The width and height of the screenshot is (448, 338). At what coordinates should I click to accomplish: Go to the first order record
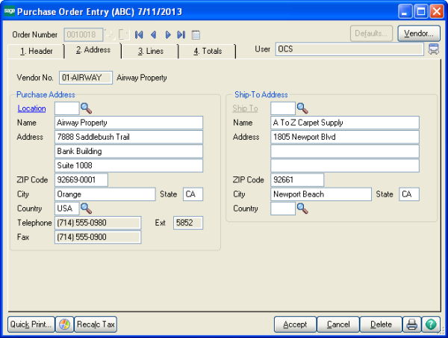[x=140, y=34]
